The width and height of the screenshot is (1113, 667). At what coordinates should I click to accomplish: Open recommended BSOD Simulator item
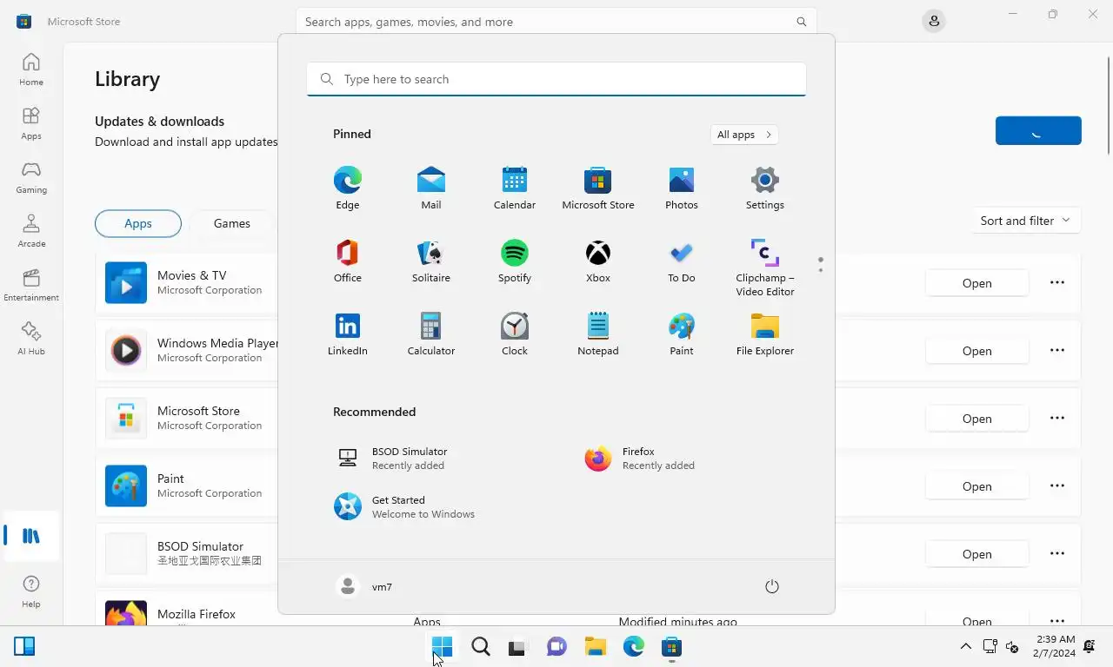coord(431,459)
